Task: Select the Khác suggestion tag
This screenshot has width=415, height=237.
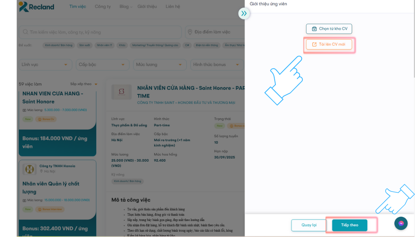Action: (x=122, y=45)
